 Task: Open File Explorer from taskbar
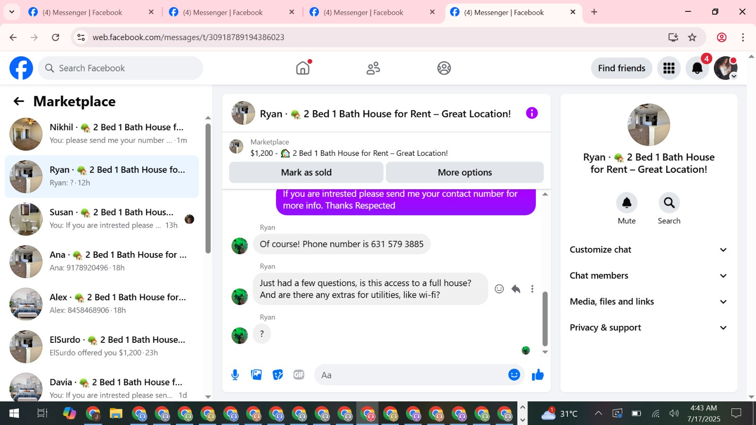tap(116, 414)
